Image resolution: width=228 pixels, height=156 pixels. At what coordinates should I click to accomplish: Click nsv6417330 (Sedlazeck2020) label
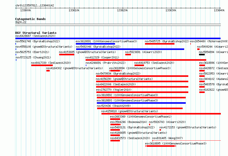click(51, 63)
